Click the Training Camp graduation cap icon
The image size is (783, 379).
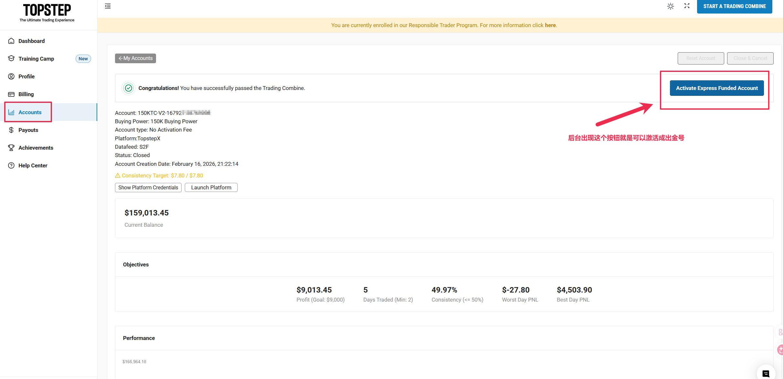11,58
